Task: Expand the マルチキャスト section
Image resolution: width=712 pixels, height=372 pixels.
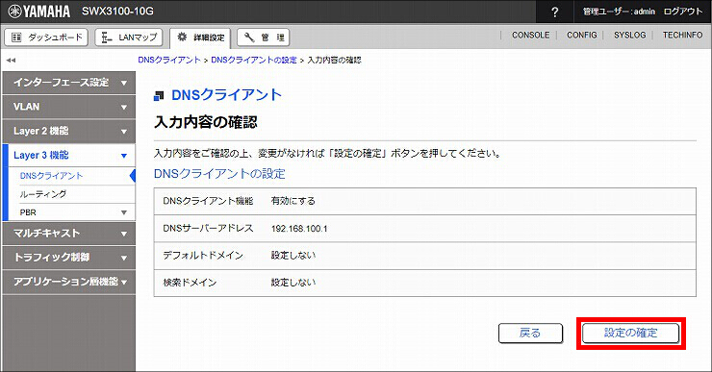Action: tap(68, 234)
